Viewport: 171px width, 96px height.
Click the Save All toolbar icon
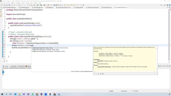[7, 5]
